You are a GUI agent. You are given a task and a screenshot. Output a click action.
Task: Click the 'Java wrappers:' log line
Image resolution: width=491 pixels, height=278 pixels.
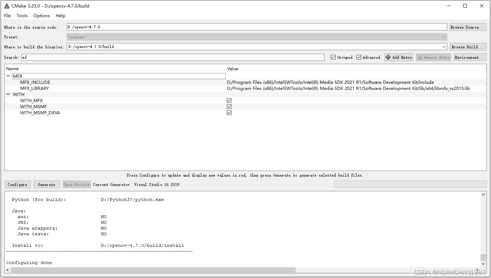tap(38, 228)
